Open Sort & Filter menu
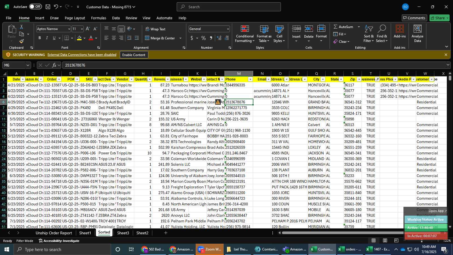The width and height of the screenshot is (453, 255). 369,34
